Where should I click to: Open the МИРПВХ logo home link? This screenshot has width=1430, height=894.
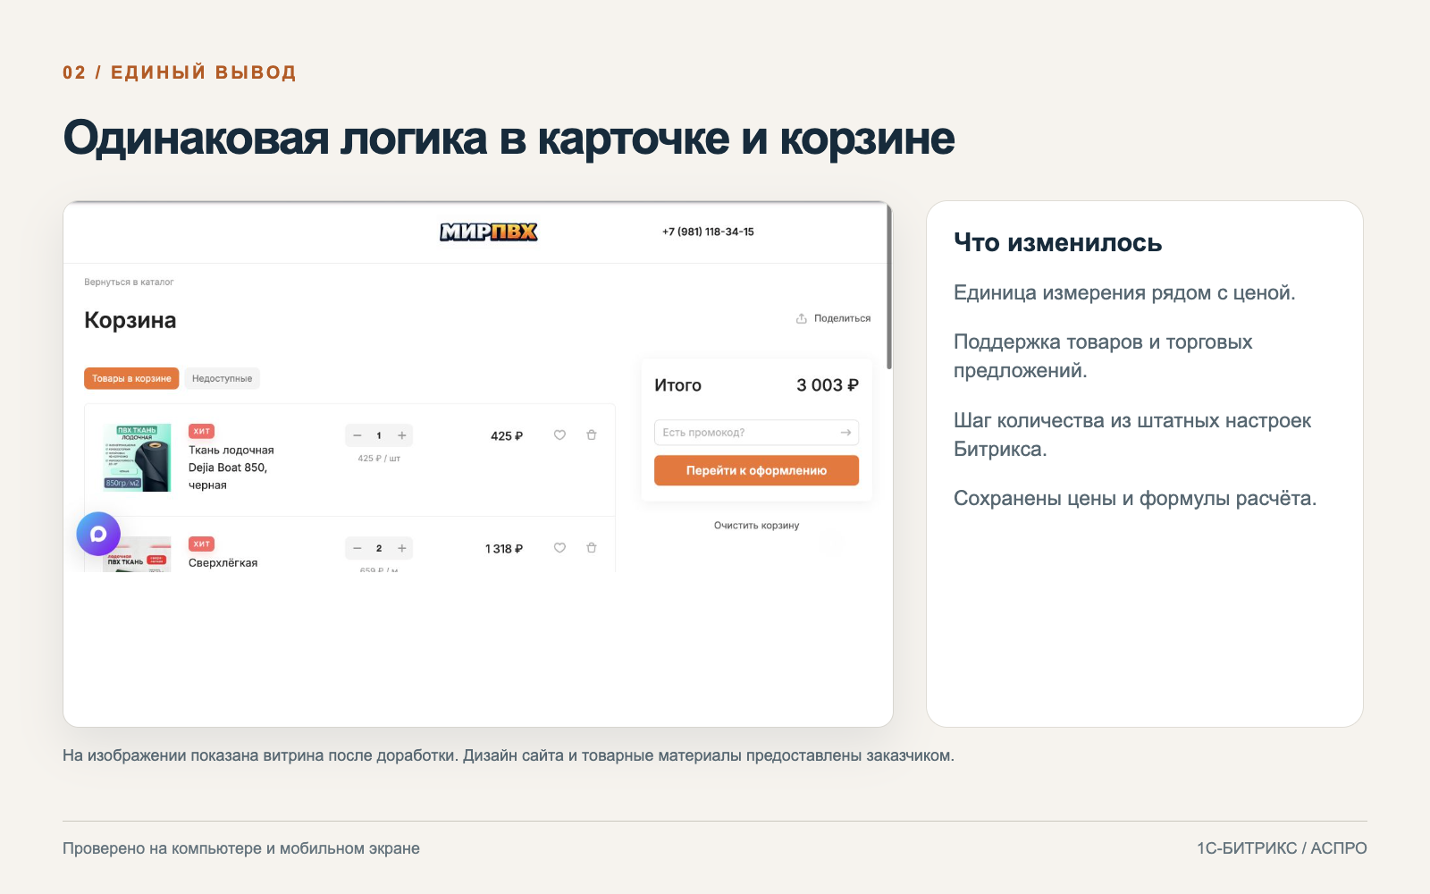click(x=488, y=232)
